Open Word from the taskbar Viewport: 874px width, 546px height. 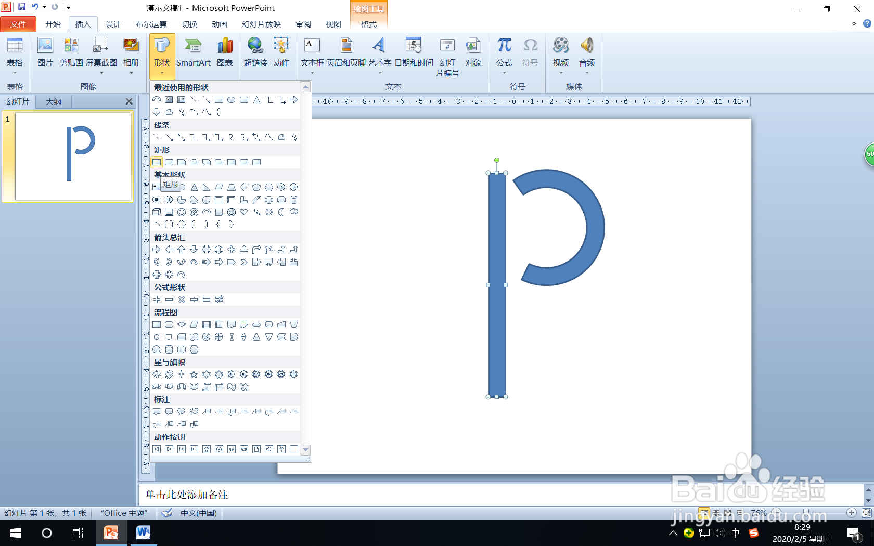[x=142, y=533]
